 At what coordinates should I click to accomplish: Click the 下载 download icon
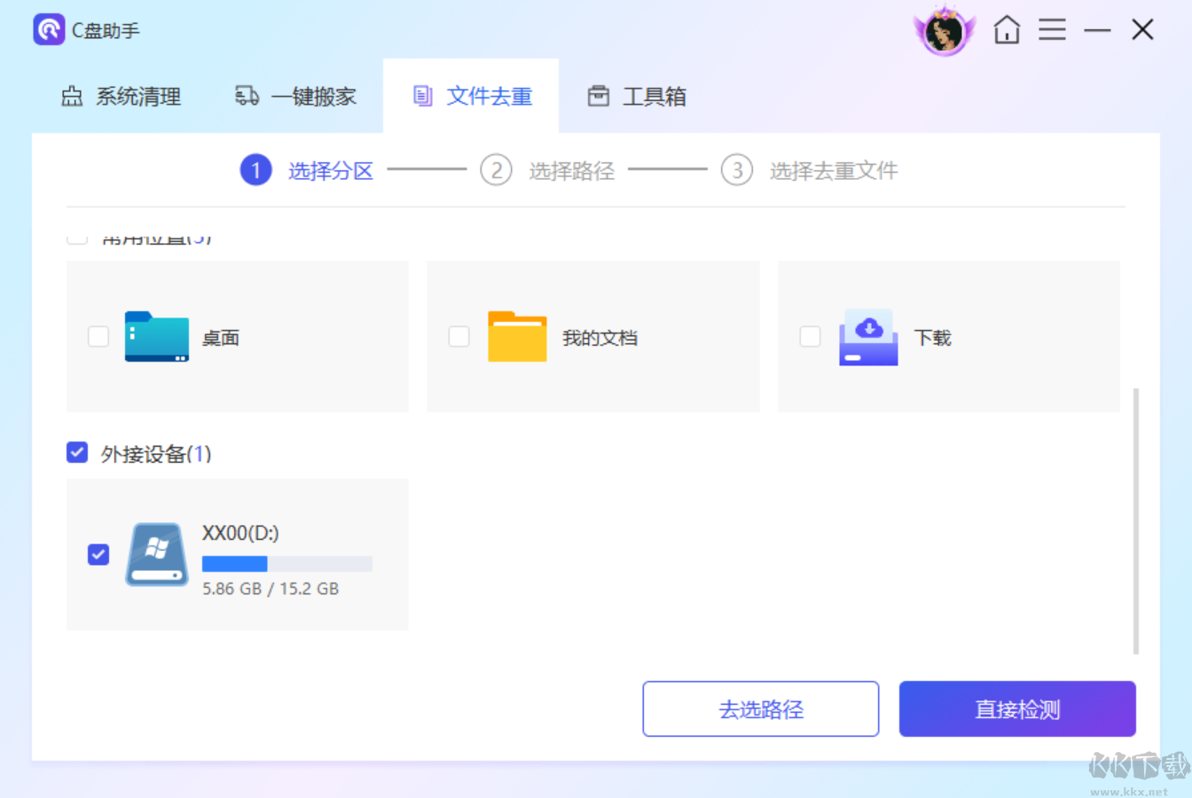click(x=867, y=338)
